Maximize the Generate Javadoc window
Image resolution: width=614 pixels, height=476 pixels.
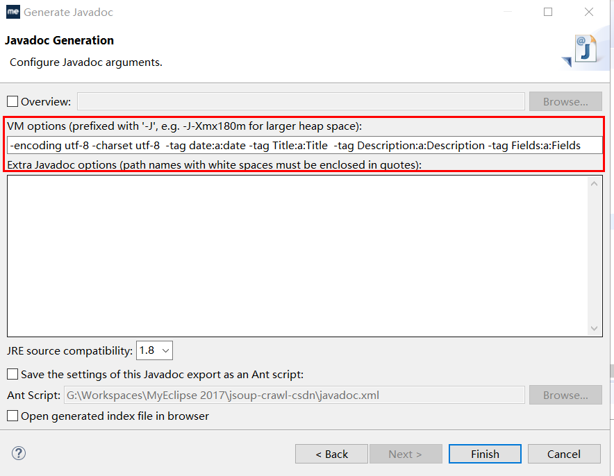point(548,12)
